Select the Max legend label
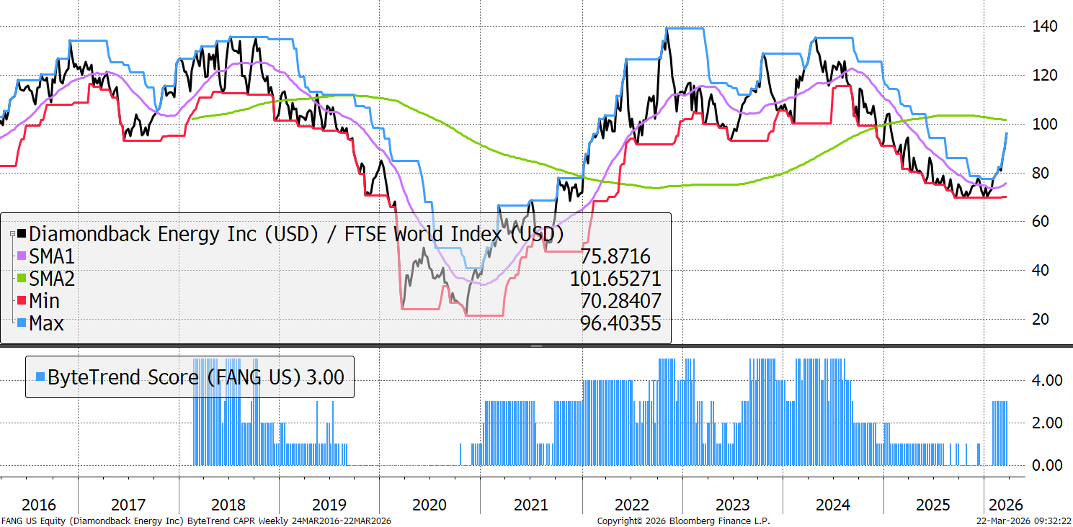This screenshot has height=527, width=1073. click(47, 323)
